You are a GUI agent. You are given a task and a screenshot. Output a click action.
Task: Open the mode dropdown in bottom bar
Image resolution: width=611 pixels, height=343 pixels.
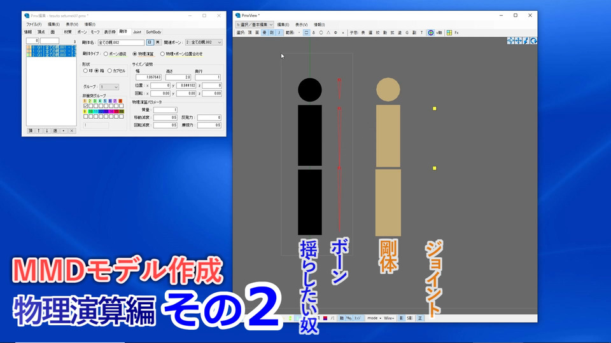(374, 318)
